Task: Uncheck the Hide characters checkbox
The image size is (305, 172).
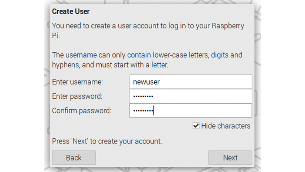Action: pyautogui.click(x=196, y=126)
